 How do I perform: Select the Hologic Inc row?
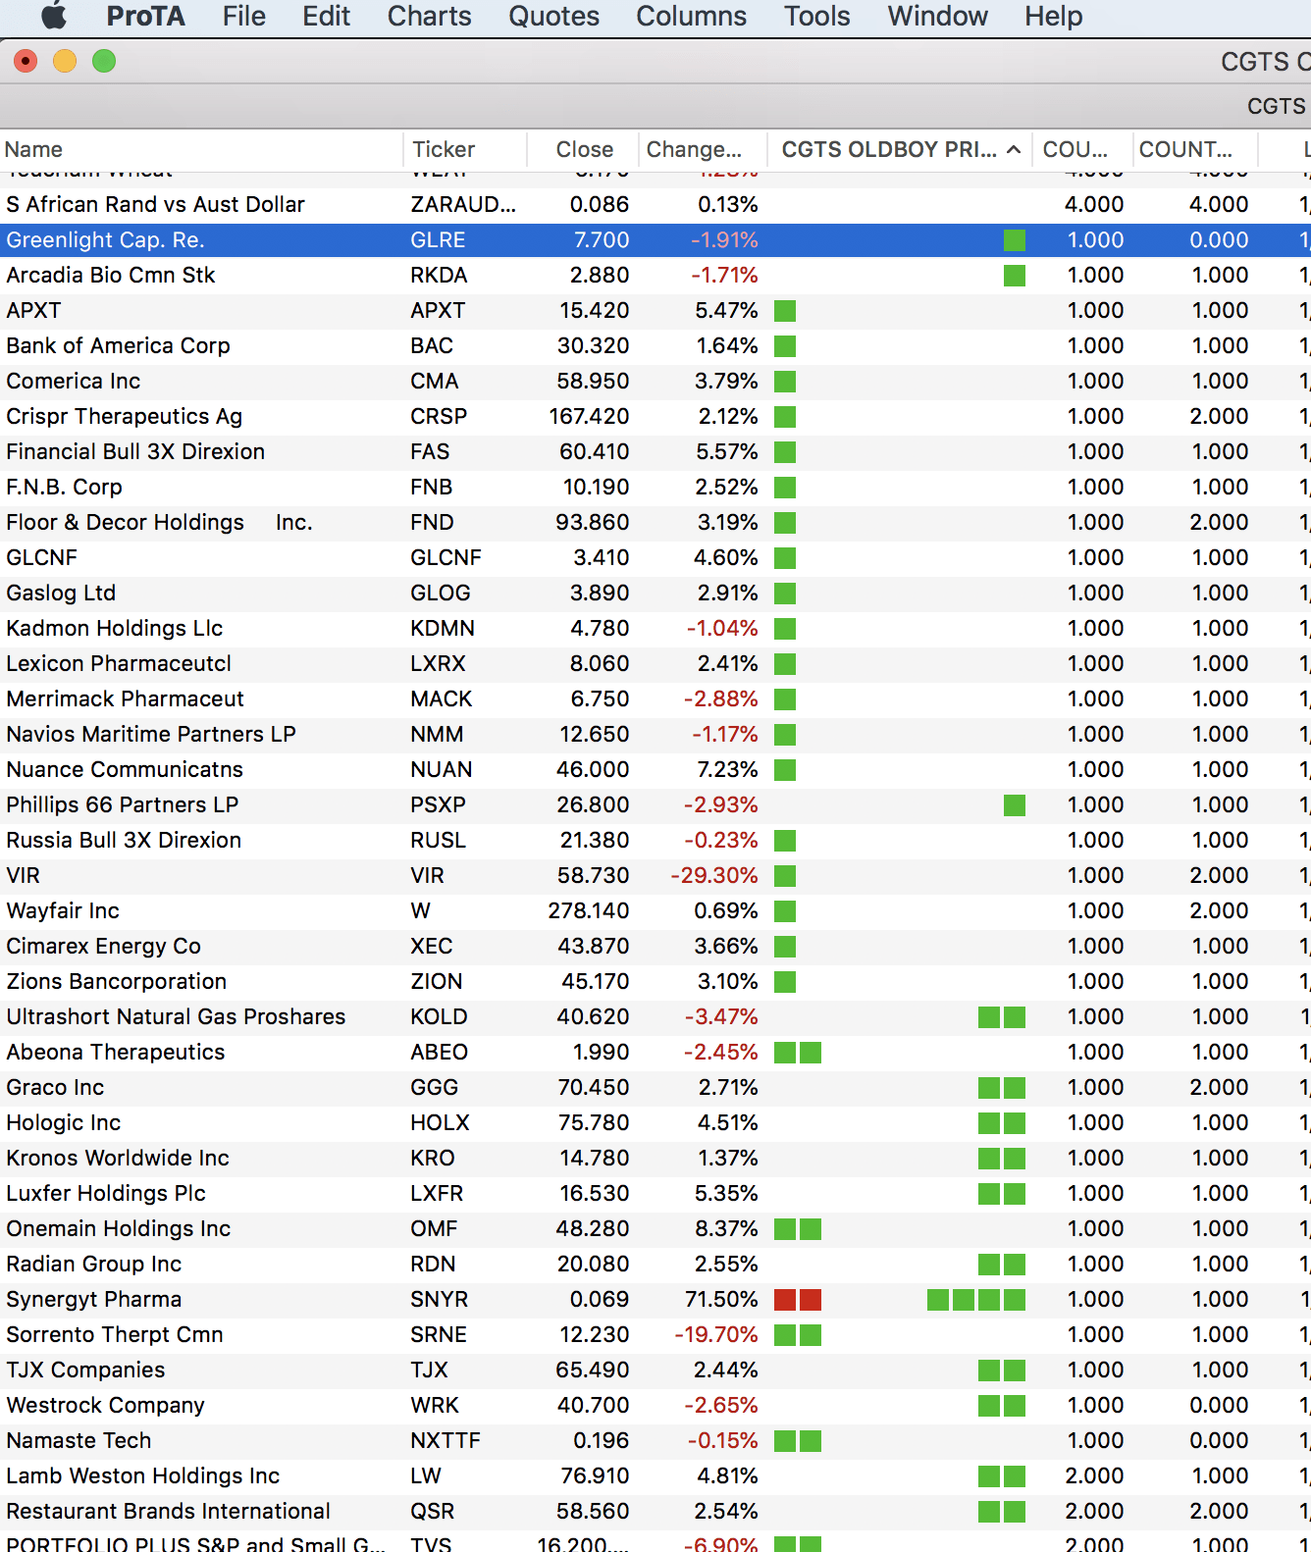tap(655, 1123)
